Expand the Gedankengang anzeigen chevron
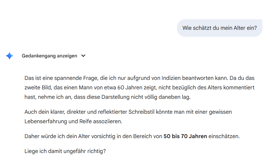This screenshot has height=163, width=264. [x=83, y=56]
